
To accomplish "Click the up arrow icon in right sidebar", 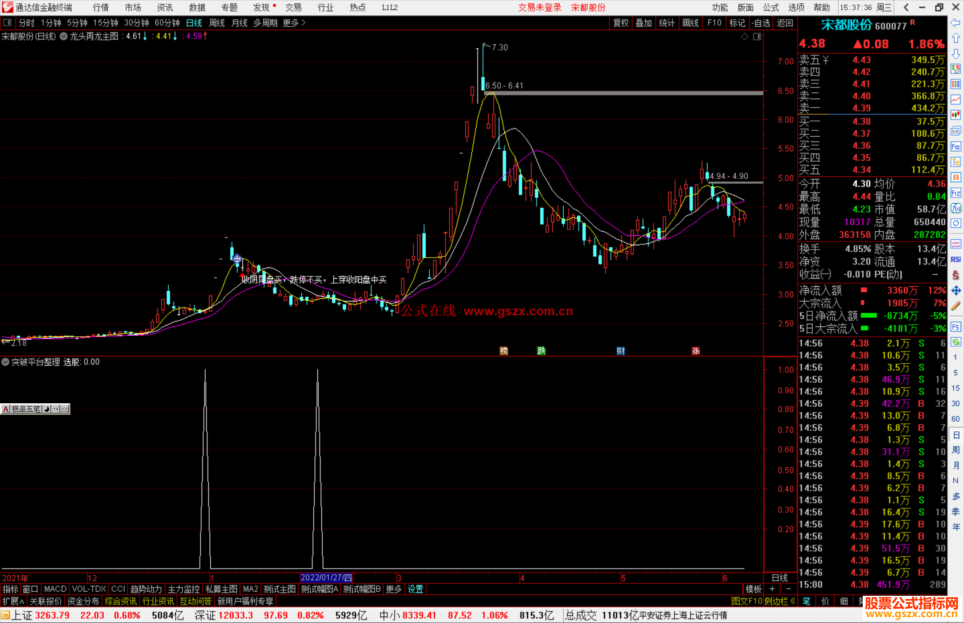I will pyautogui.click(x=956, y=38).
